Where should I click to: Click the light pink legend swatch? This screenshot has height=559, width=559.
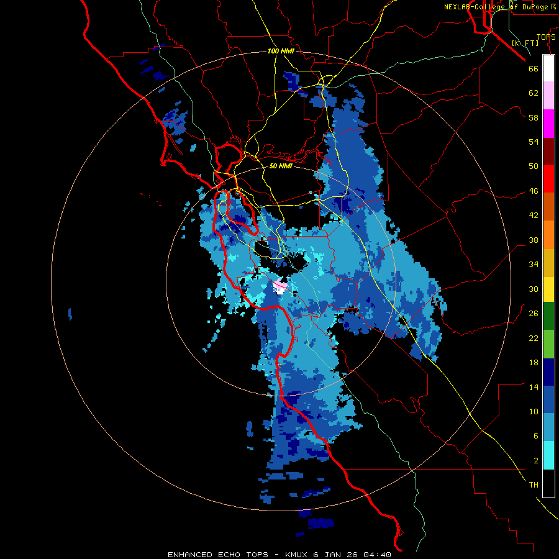(548, 96)
